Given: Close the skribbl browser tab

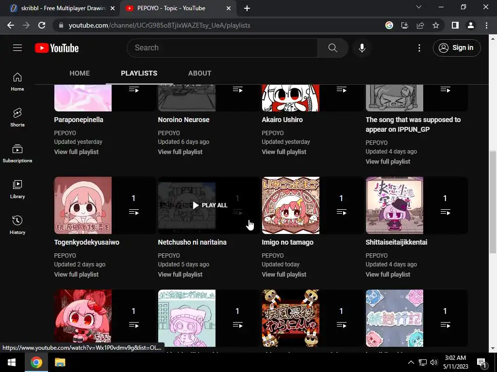Looking at the screenshot, I should tap(113, 8).
